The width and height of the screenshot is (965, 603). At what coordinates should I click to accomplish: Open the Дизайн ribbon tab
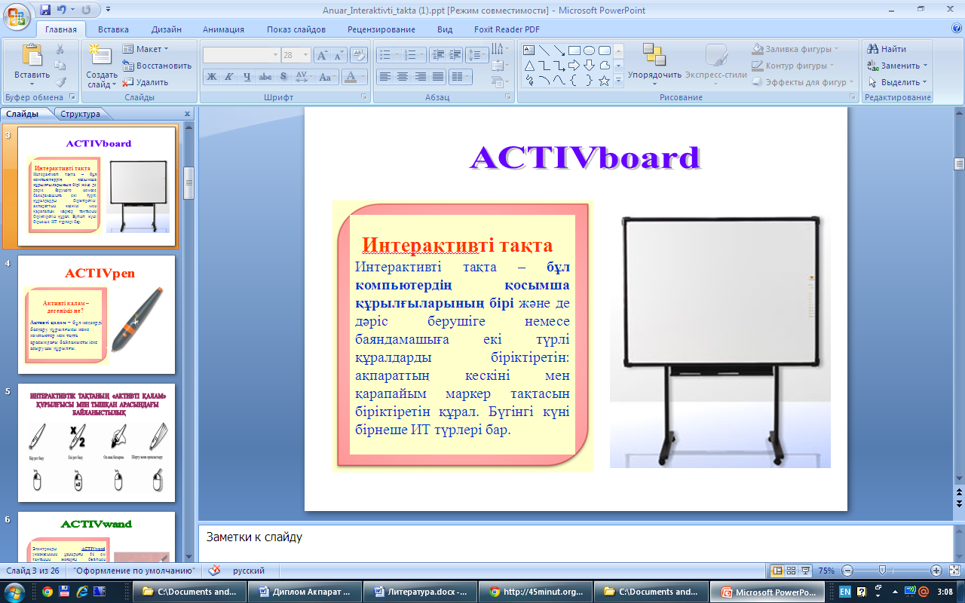(166, 29)
